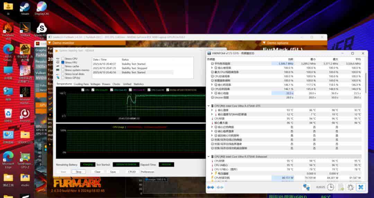Open the Steam desktop shortcut
The height and width of the screenshot is (198, 374).
tap(25, 9)
